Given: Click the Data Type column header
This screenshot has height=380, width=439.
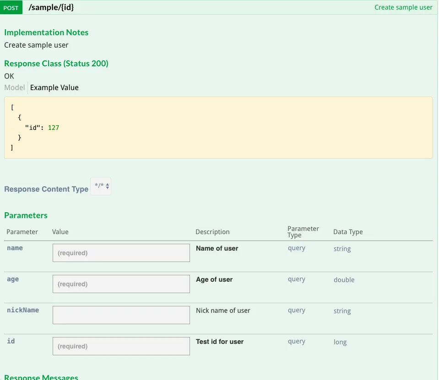Looking at the screenshot, I should click(348, 232).
